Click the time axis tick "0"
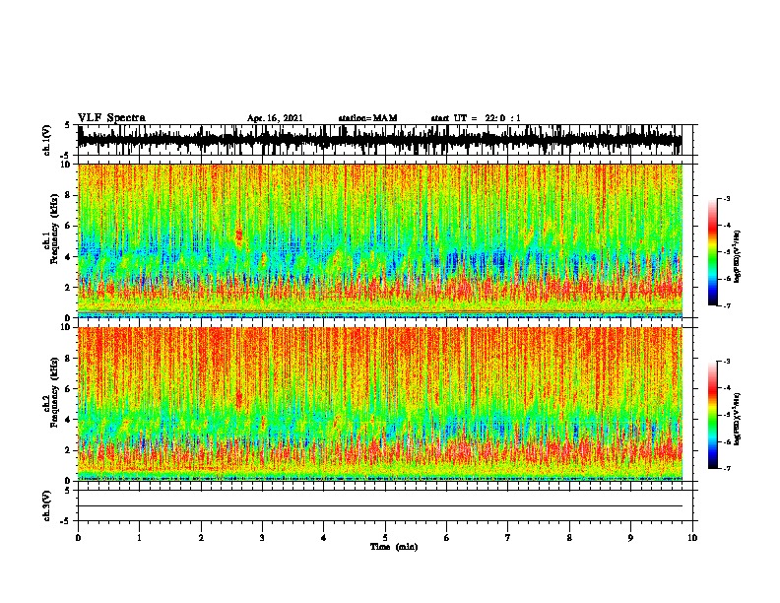Screen dimensions: 780x603 (x=78, y=538)
